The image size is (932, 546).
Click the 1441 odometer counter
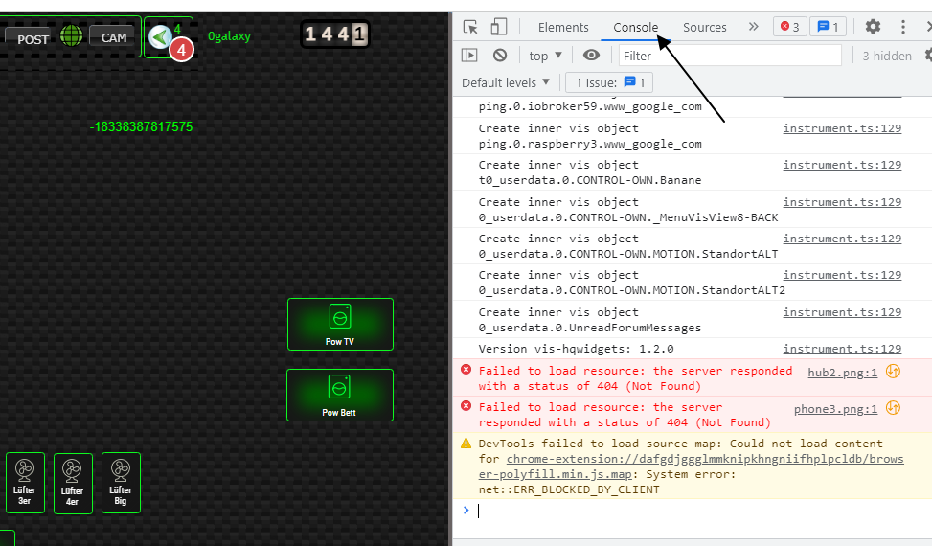point(334,34)
